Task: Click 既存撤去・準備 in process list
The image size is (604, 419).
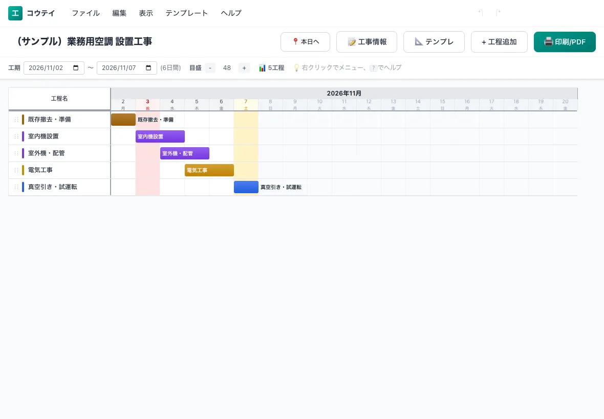Action: point(49,120)
